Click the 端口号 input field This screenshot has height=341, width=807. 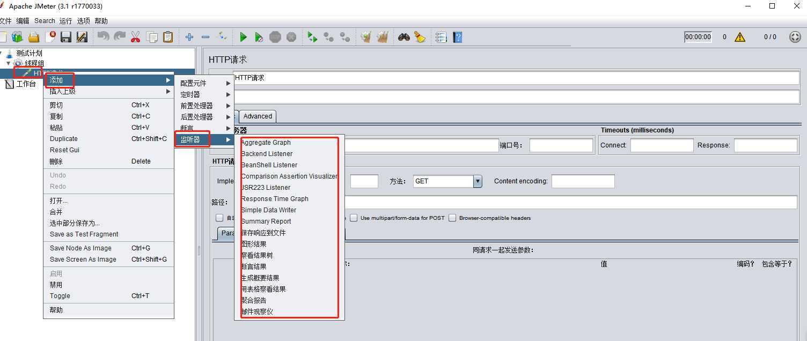561,145
